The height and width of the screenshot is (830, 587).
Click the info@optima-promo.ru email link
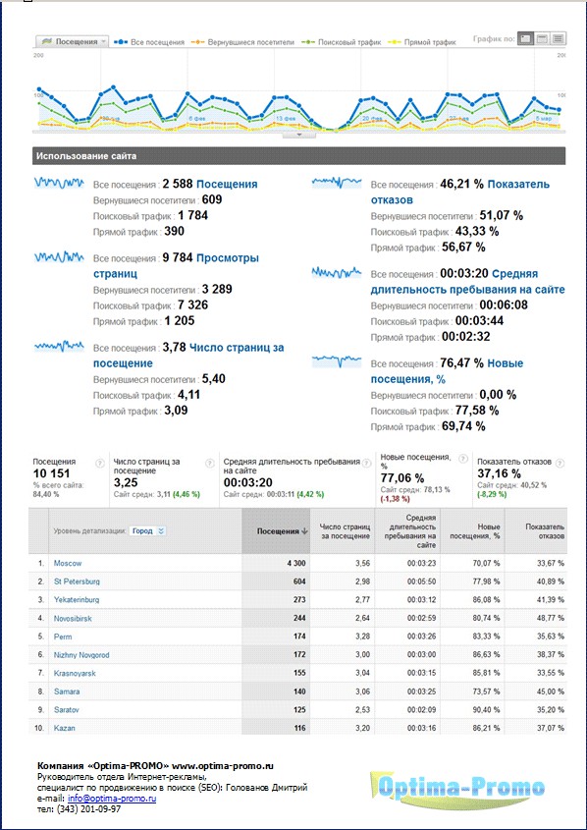click(x=112, y=799)
